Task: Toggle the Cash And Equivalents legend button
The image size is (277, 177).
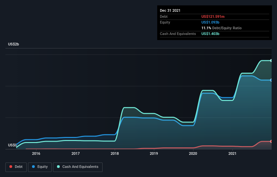Action: pyautogui.click(x=78, y=167)
